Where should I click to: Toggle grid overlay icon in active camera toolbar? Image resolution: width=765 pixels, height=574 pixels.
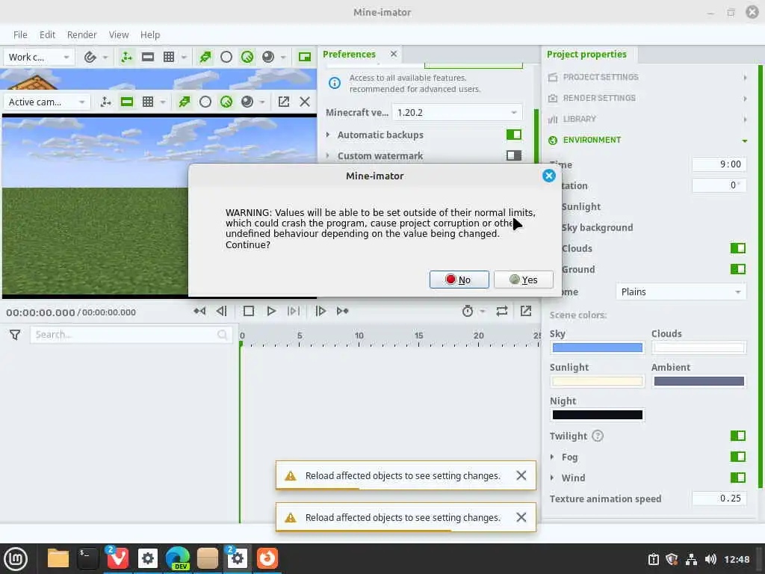pyautogui.click(x=148, y=102)
